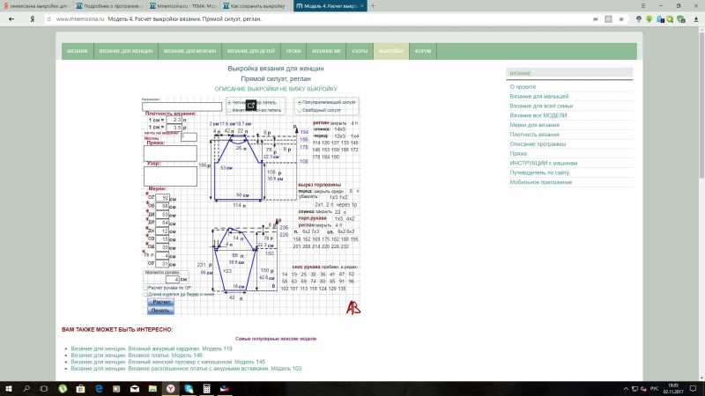705x396 pixels.
Task: Open the 'ФОРУМ' navigation item
Action: [x=422, y=52]
